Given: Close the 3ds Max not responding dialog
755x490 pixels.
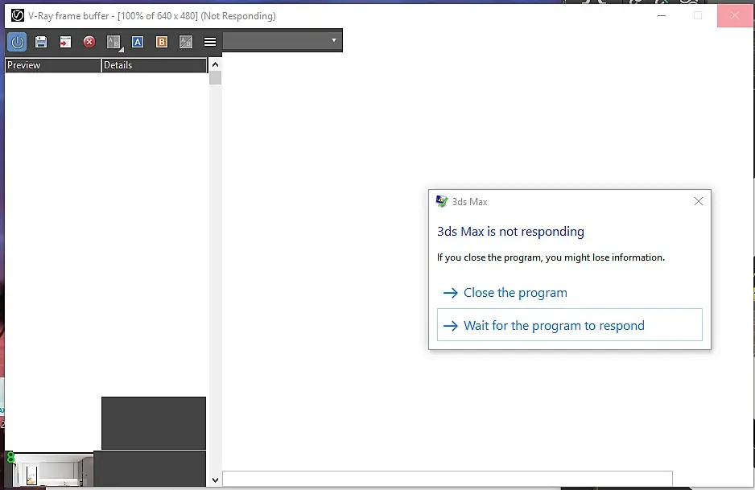Looking at the screenshot, I should [x=698, y=201].
